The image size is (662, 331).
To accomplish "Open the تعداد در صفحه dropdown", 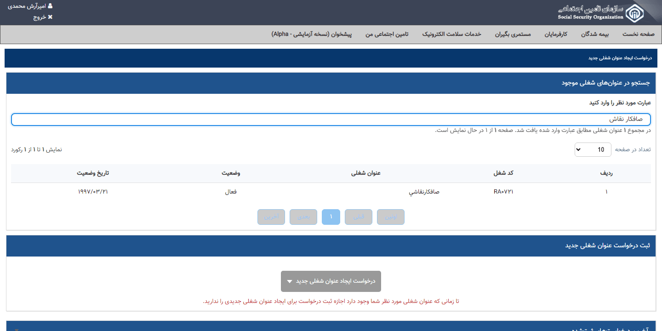I will [593, 149].
